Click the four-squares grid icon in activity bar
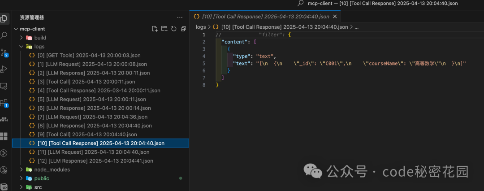484x191 pixels. pyautogui.click(x=4, y=136)
